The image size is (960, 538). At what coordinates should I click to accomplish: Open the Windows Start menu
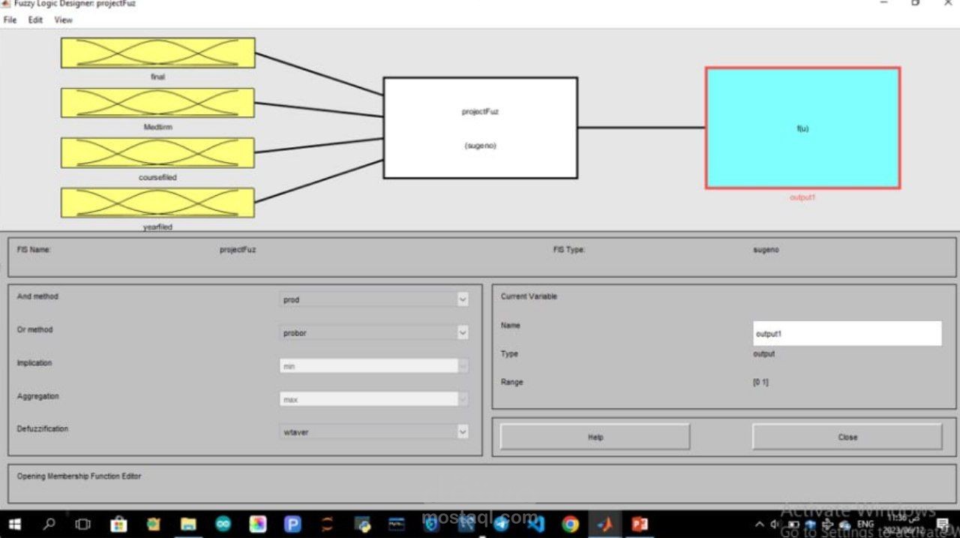(14, 524)
